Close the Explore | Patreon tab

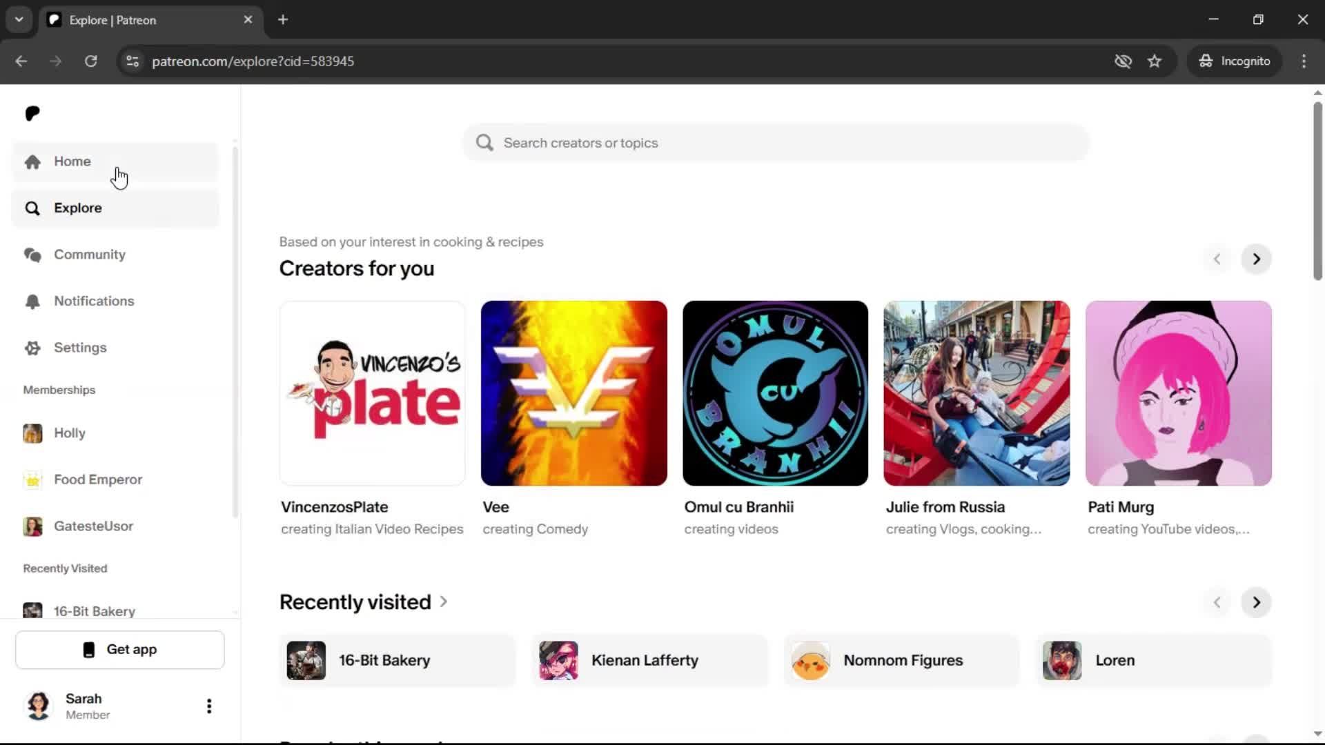(248, 20)
